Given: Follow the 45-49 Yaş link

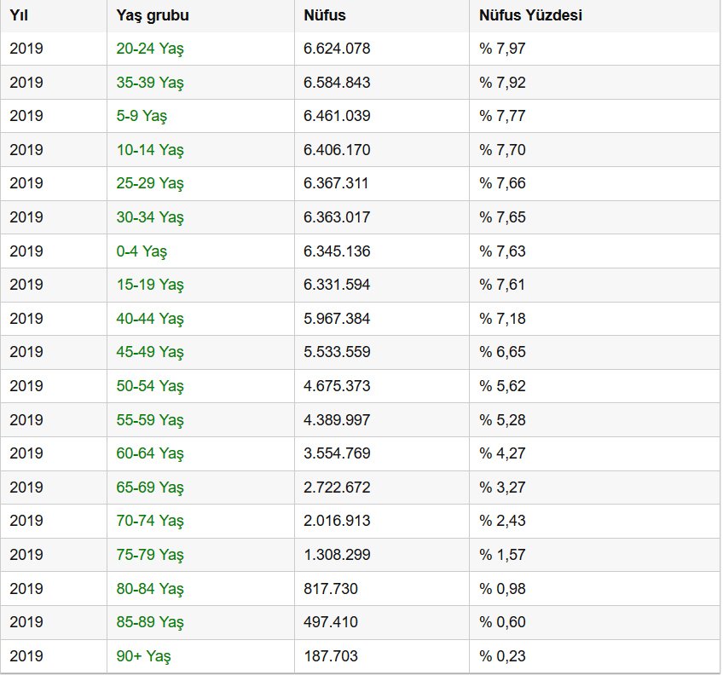Looking at the screenshot, I should click(150, 352).
